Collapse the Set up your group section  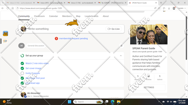(121, 56)
